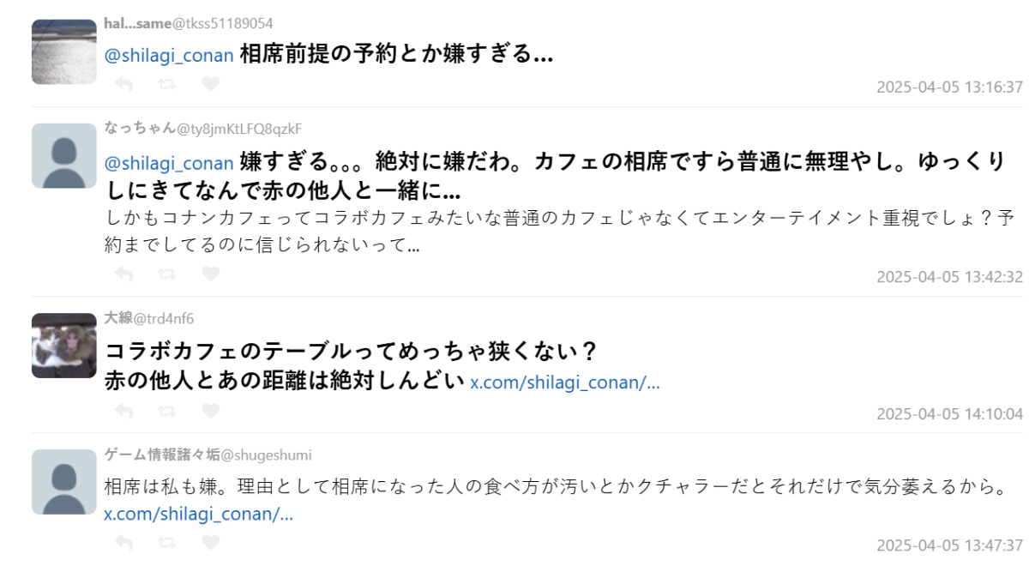
Task: Retweet 大線's tweet
Action: 167,412
